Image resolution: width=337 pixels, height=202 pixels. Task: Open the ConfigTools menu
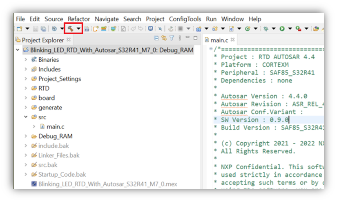point(185,19)
